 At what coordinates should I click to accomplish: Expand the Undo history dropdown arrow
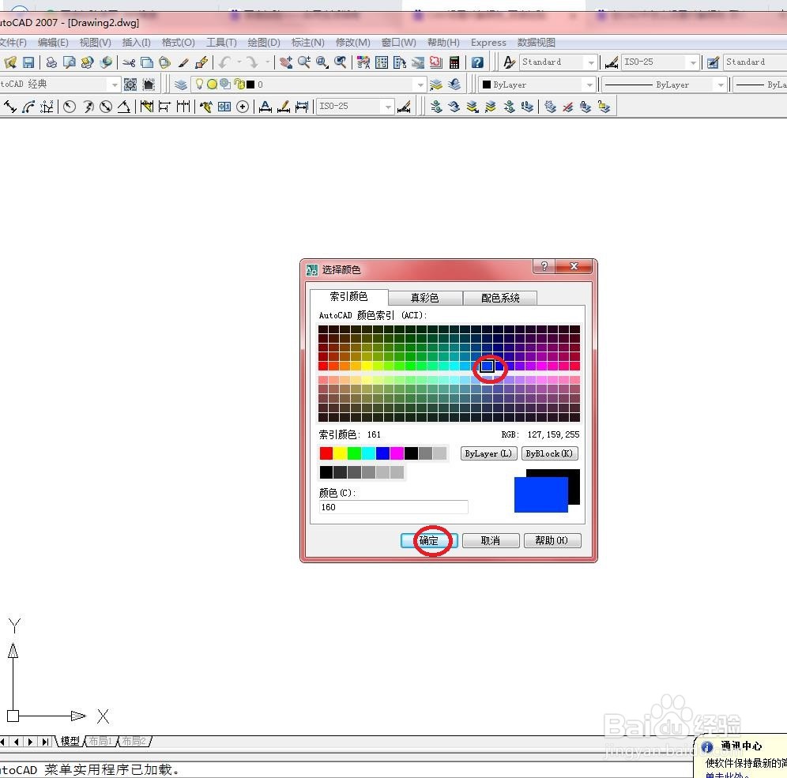239,62
